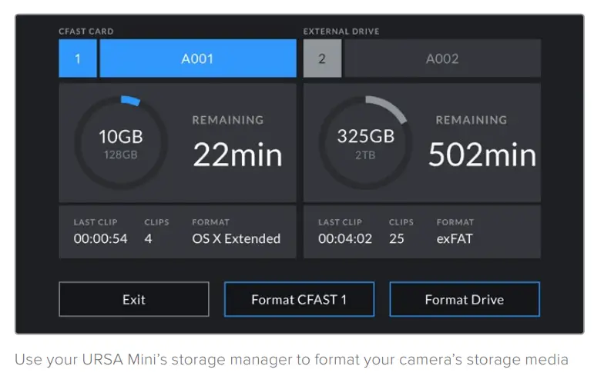Image resolution: width=594 pixels, height=376 pixels.
Task: Click the 325GB usage ring indicator
Action: (365, 142)
